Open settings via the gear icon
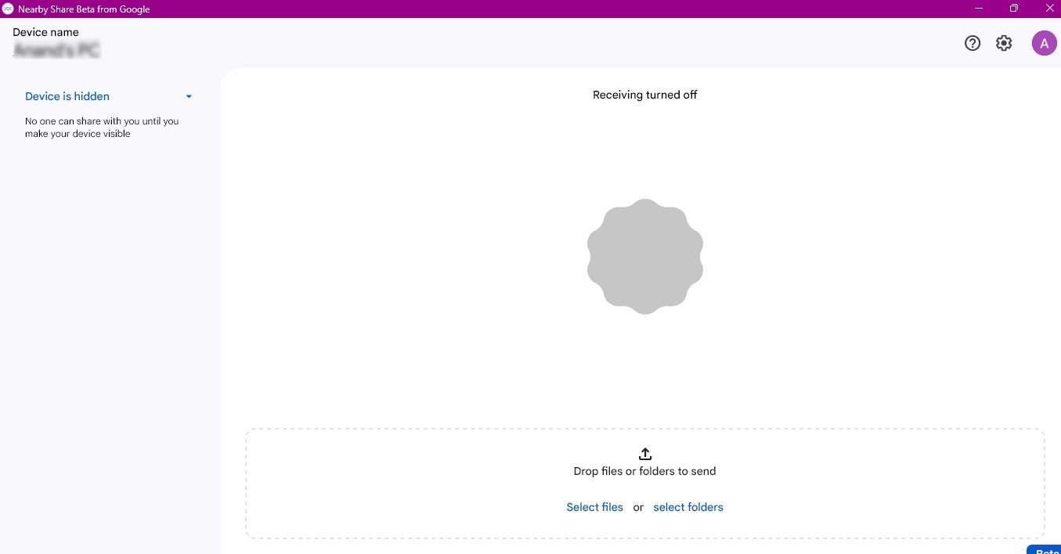Screen dimensions: 1061x554 coord(1004,44)
